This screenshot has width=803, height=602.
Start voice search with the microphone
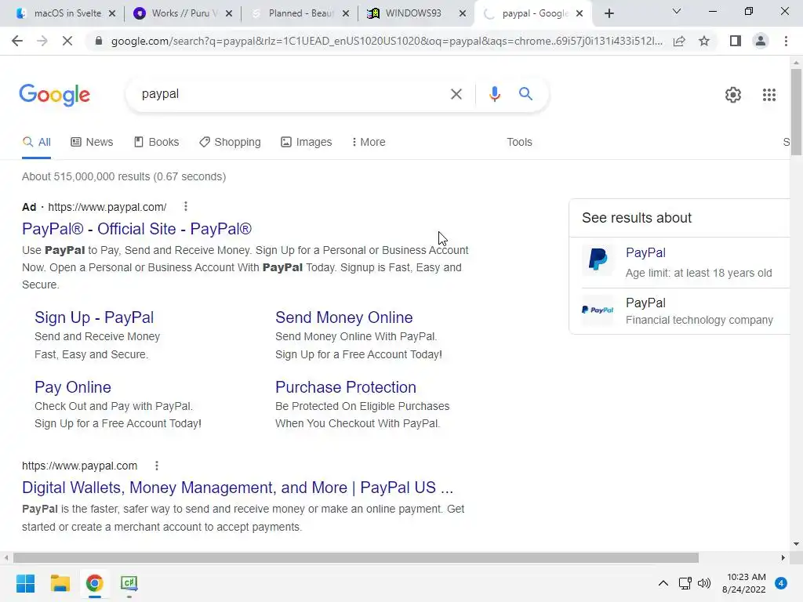pyautogui.click(x=494, y=94)
